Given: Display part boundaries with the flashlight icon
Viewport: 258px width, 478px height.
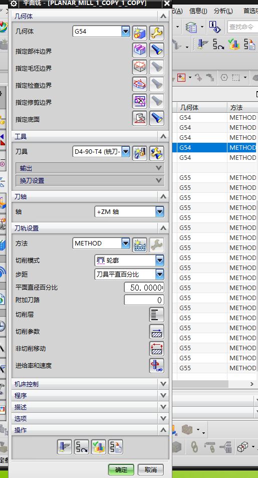Looking at the screenshot, I should (x=157, y=50).
